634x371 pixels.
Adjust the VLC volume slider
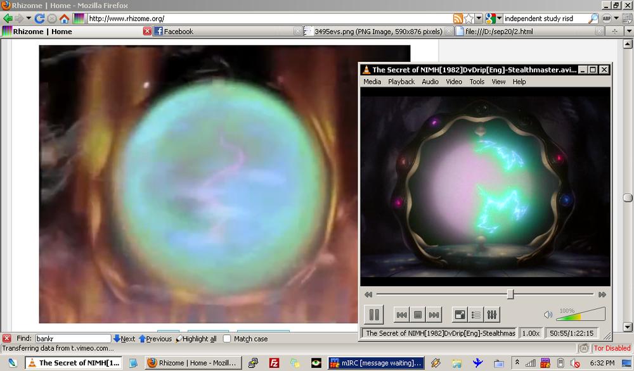click(581, 314)
